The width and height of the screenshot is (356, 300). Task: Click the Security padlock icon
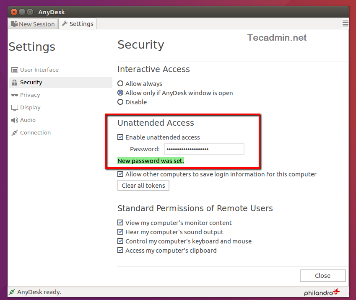[x=15, y=83]
